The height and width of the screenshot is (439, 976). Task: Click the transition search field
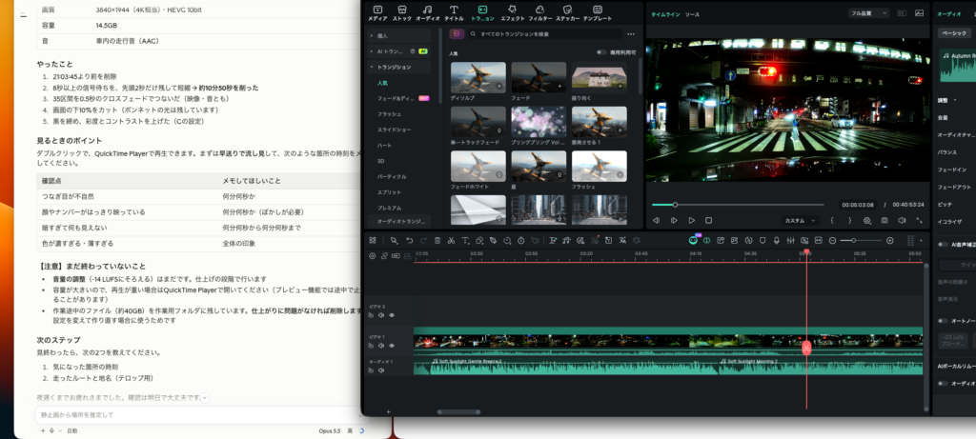coord(544,34)
